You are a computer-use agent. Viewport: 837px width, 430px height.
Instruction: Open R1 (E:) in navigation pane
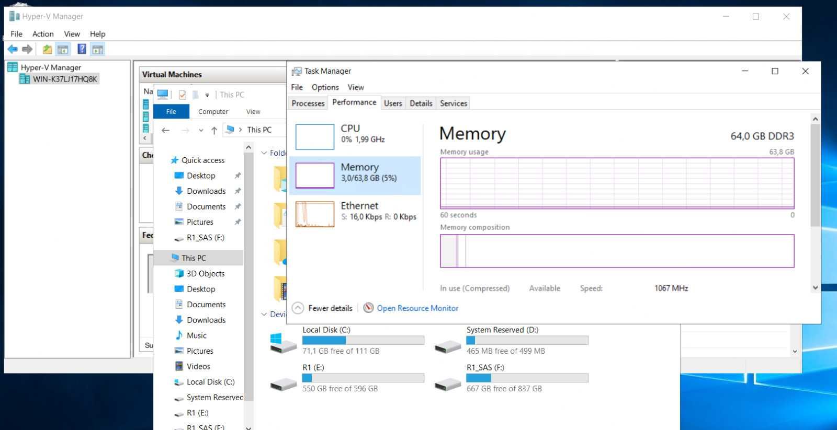(197, 413)
